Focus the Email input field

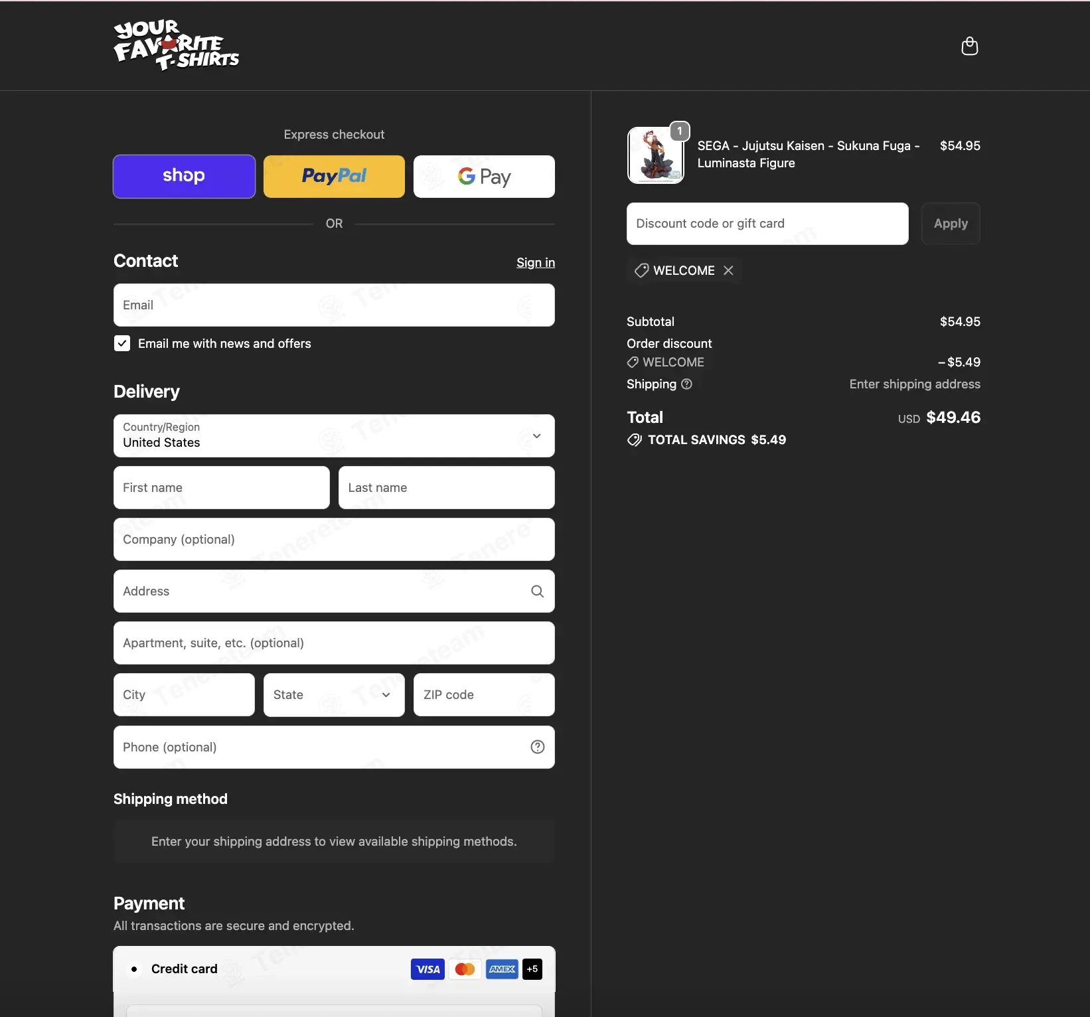(x=334, y=305)
